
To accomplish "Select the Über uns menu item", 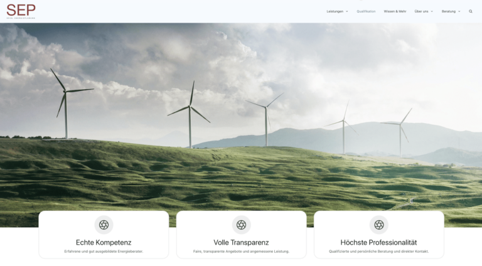I will pos(421,11).
